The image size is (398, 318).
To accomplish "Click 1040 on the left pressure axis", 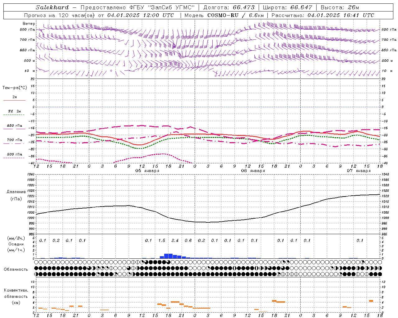I will click(30, 175).
